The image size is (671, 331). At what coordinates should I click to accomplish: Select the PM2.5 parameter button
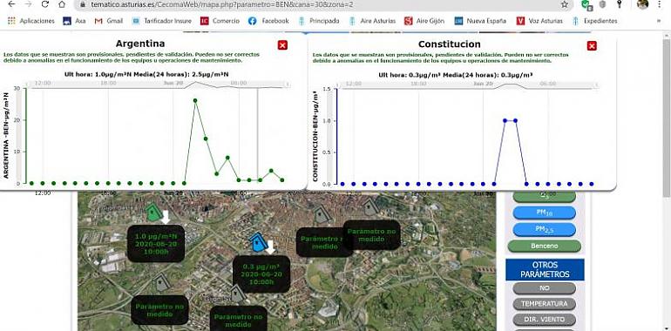point(544,230)
